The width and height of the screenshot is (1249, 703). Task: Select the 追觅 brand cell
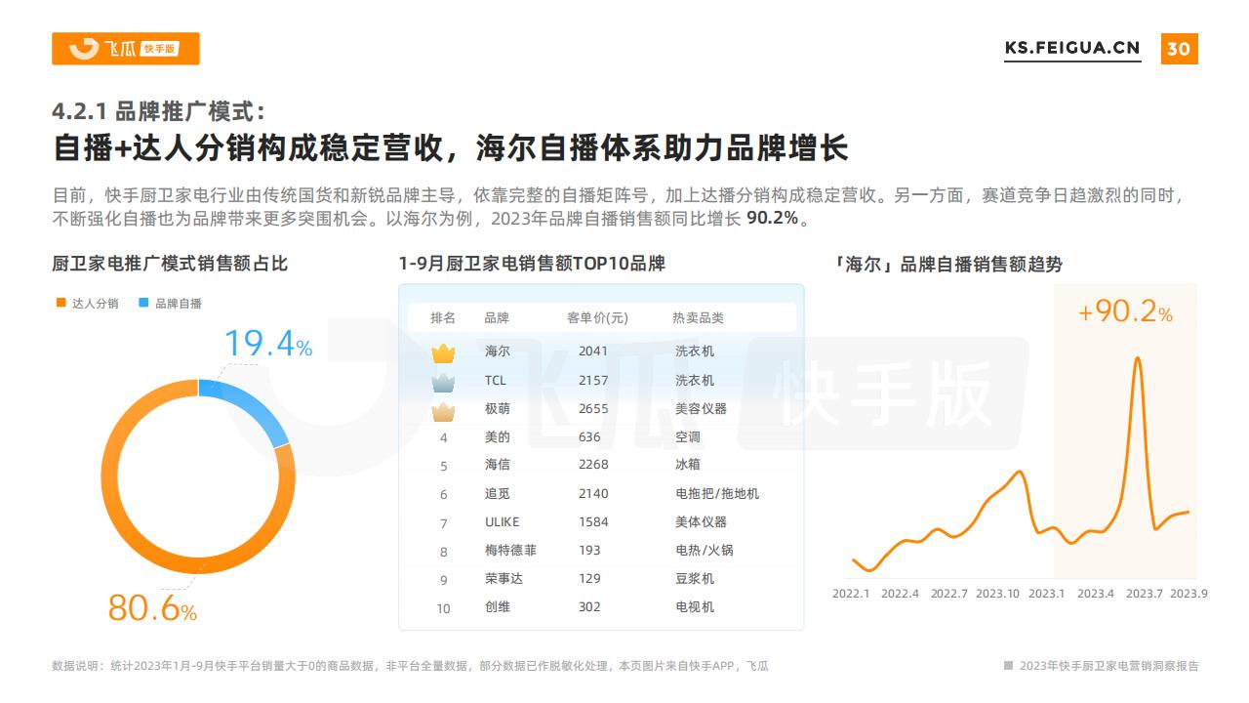click(x=497, y=494)
